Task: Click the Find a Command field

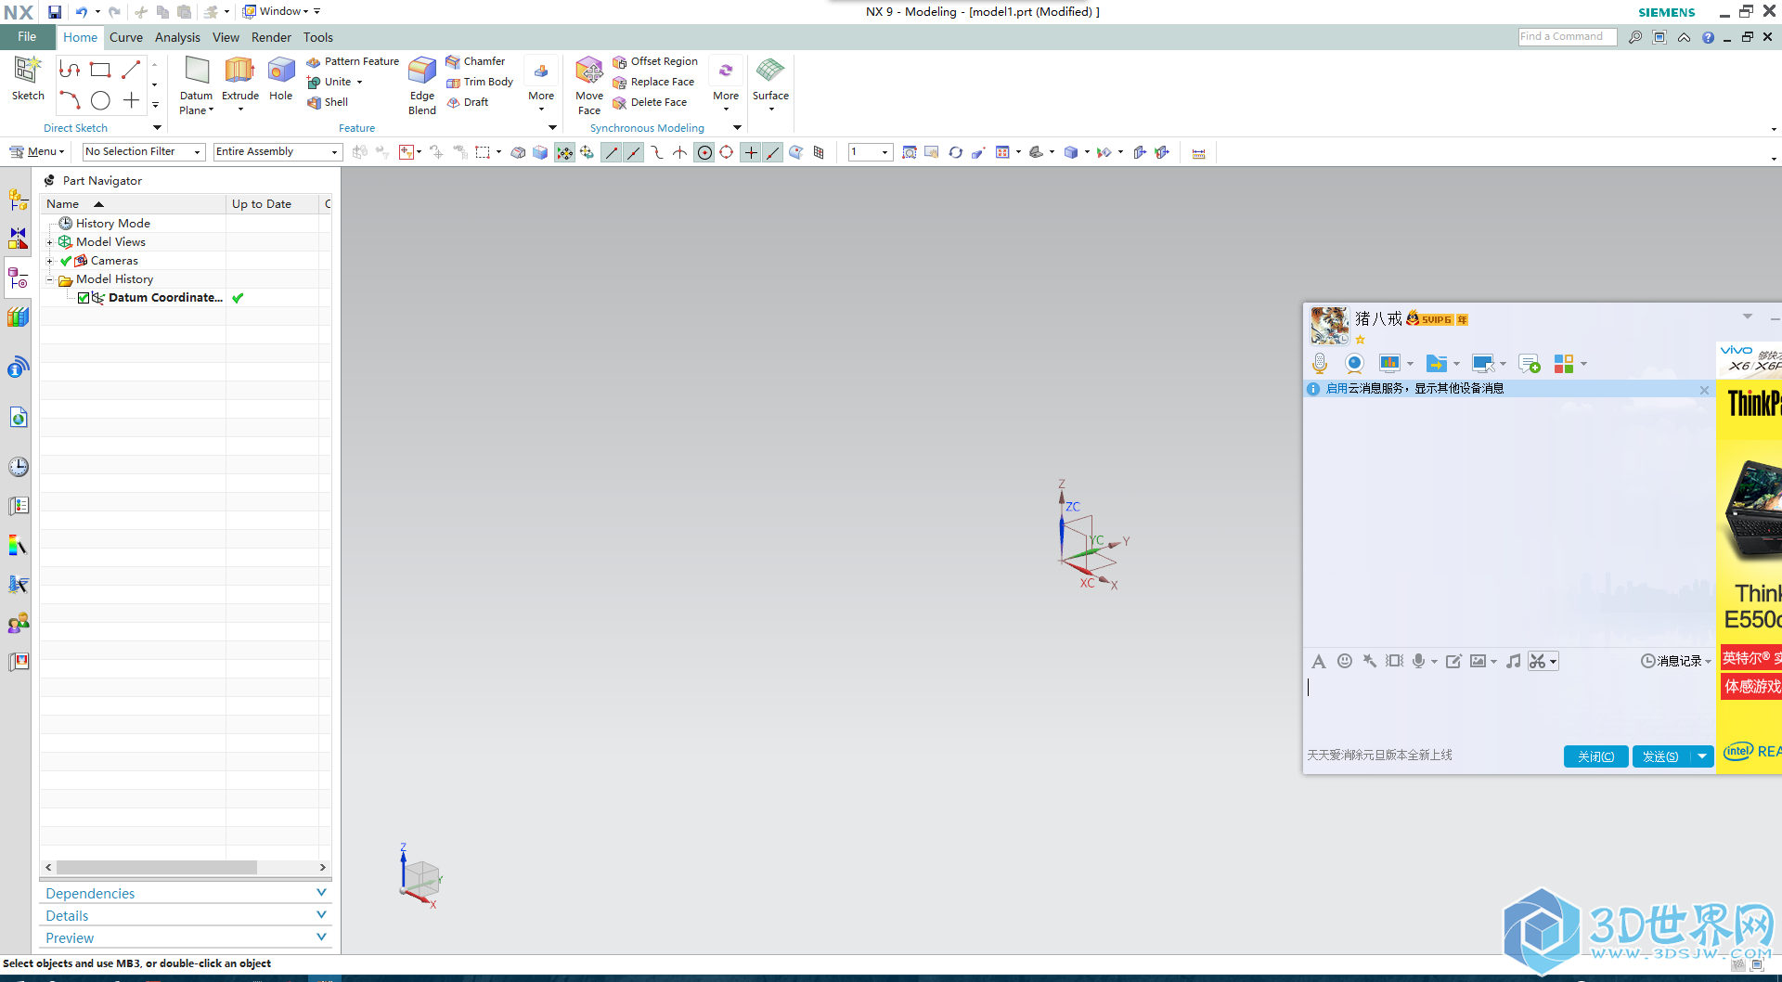Action: point(1567,37)
